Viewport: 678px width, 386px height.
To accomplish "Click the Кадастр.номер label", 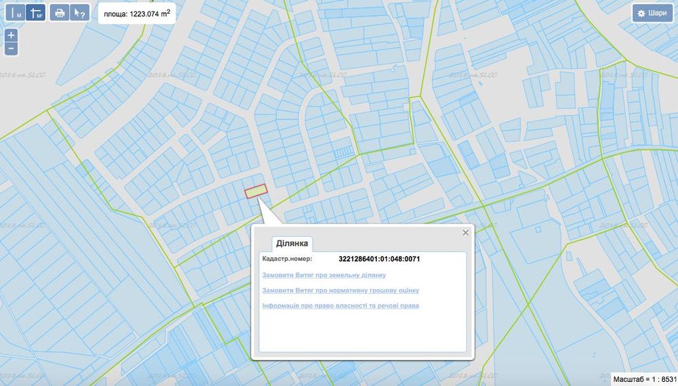I will click(x=287, y=259).
